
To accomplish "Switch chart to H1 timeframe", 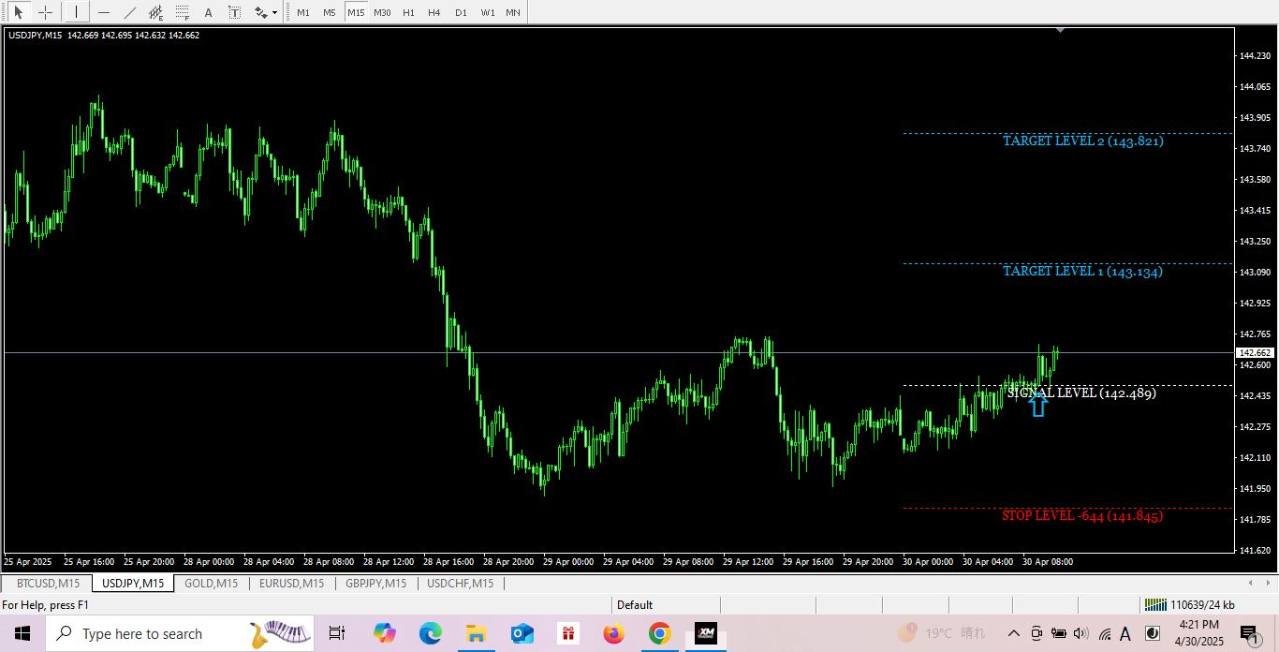I will click(x=408, y=13).
